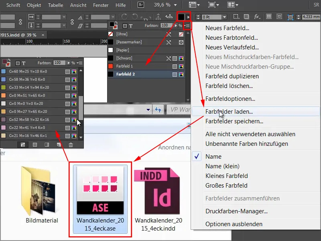Choose Farbfeld löschen...
Screen dimensions: 321x241
point(229,86)
